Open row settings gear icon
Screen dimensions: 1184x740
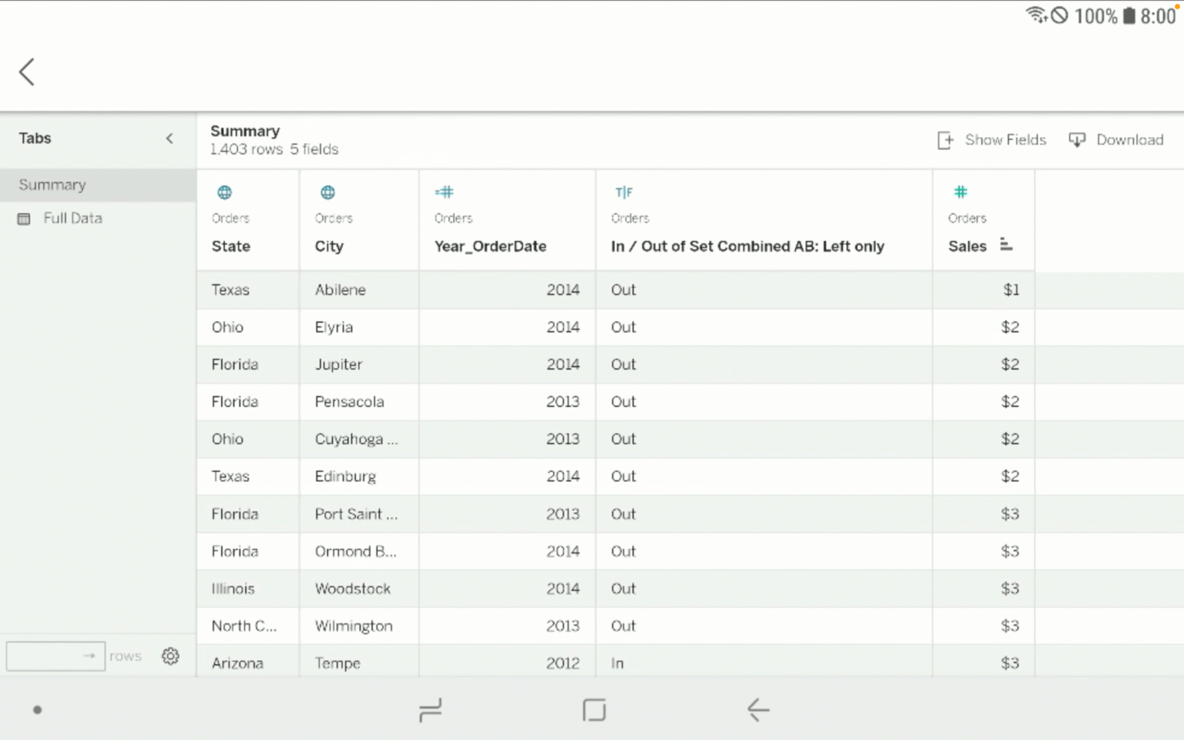[x=170, y=656]
